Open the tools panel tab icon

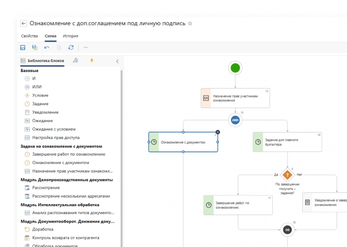tap(76, 60)
